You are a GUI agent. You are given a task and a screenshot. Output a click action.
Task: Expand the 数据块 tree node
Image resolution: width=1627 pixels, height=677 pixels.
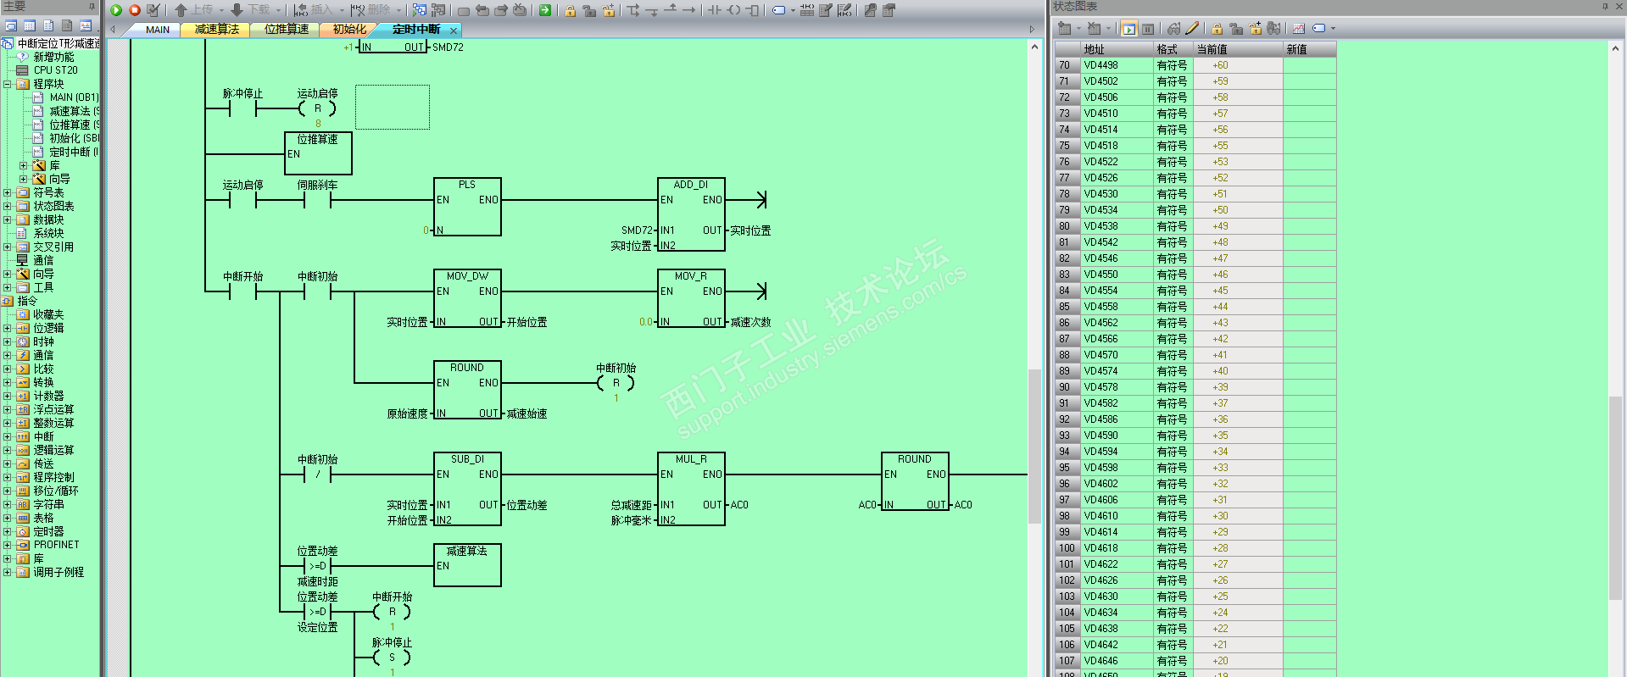coord(8,219)
